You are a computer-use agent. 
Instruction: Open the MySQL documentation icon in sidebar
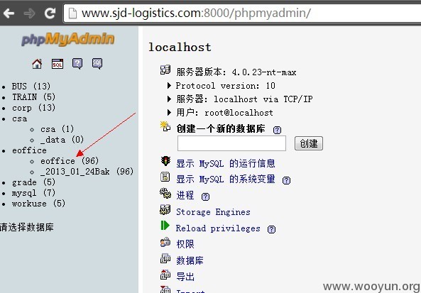click(97, 64)
